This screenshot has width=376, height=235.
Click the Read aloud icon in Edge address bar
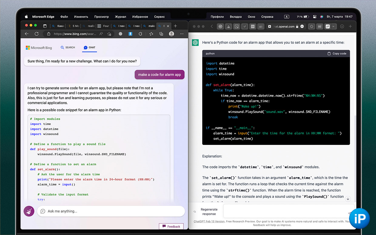click(101, 34)
